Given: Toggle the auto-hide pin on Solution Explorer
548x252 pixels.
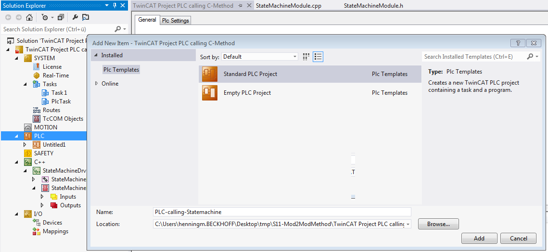Looking at the screenshot, I should coord(115,6).
